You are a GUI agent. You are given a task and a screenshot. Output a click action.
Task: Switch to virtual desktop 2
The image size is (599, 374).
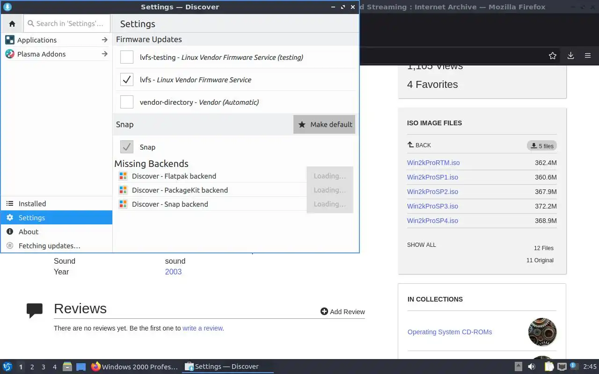click(x=32, y=367)
